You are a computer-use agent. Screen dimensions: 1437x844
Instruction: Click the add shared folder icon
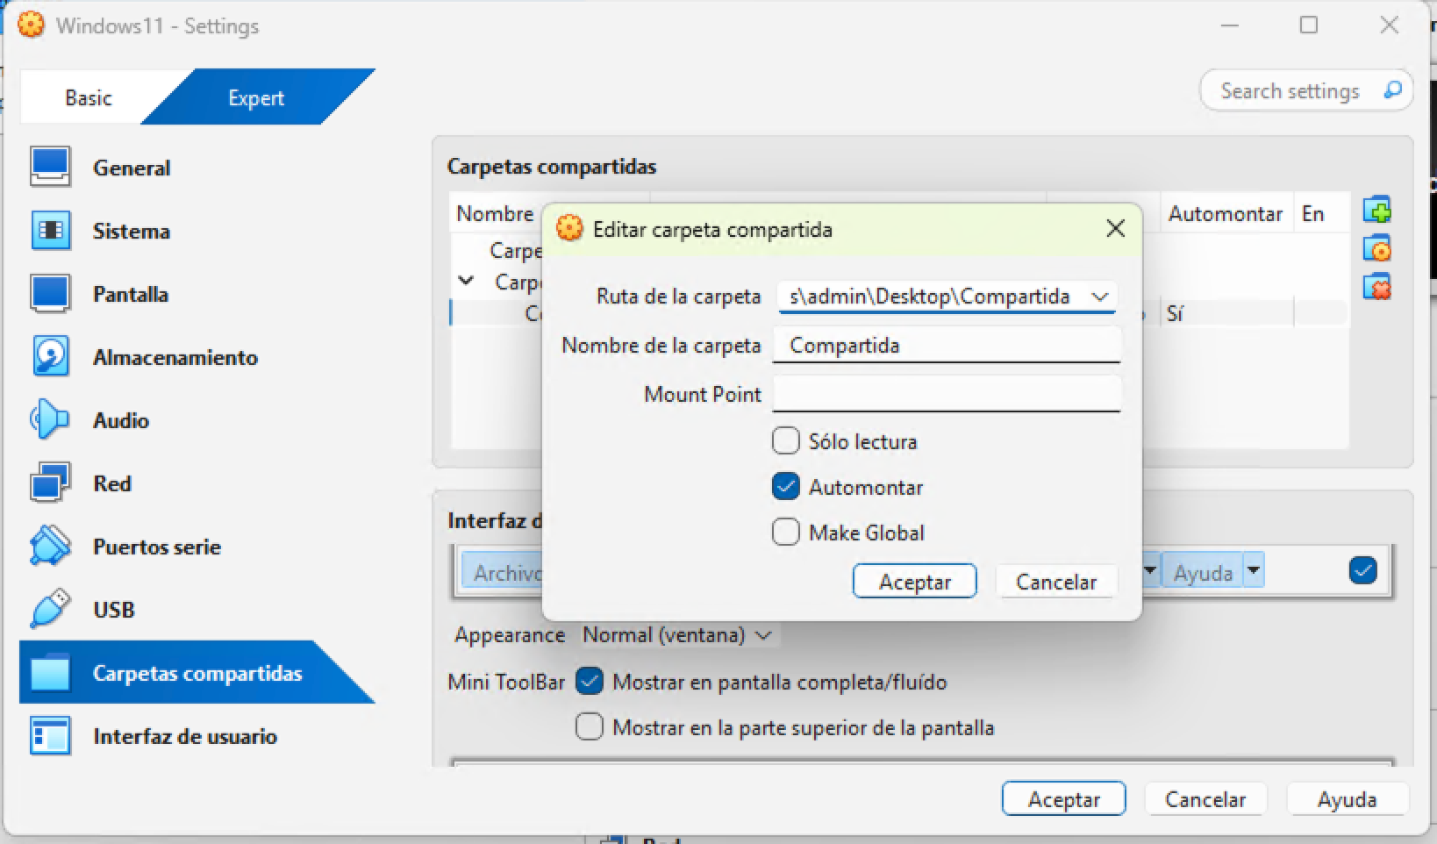(x=1376, y=211)
